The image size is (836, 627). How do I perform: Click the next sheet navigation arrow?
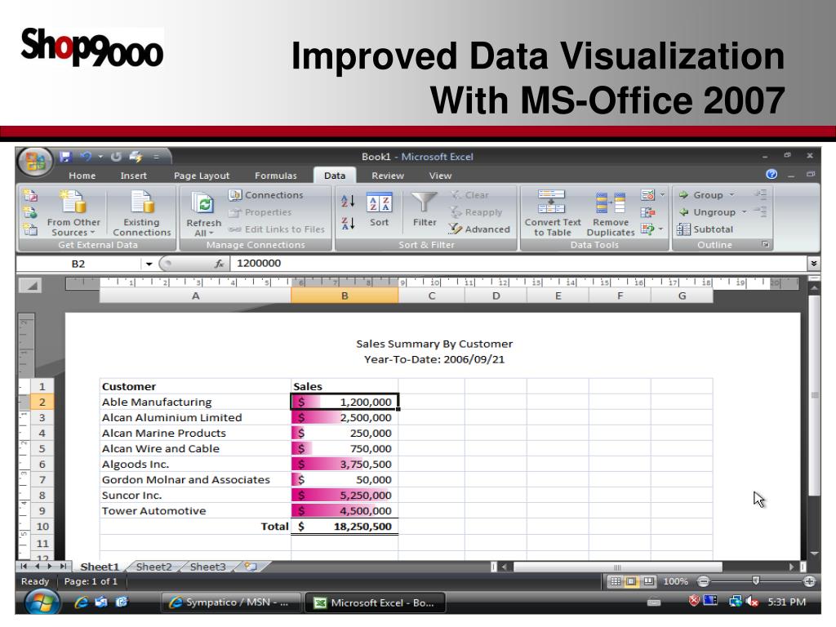point(50,567)
